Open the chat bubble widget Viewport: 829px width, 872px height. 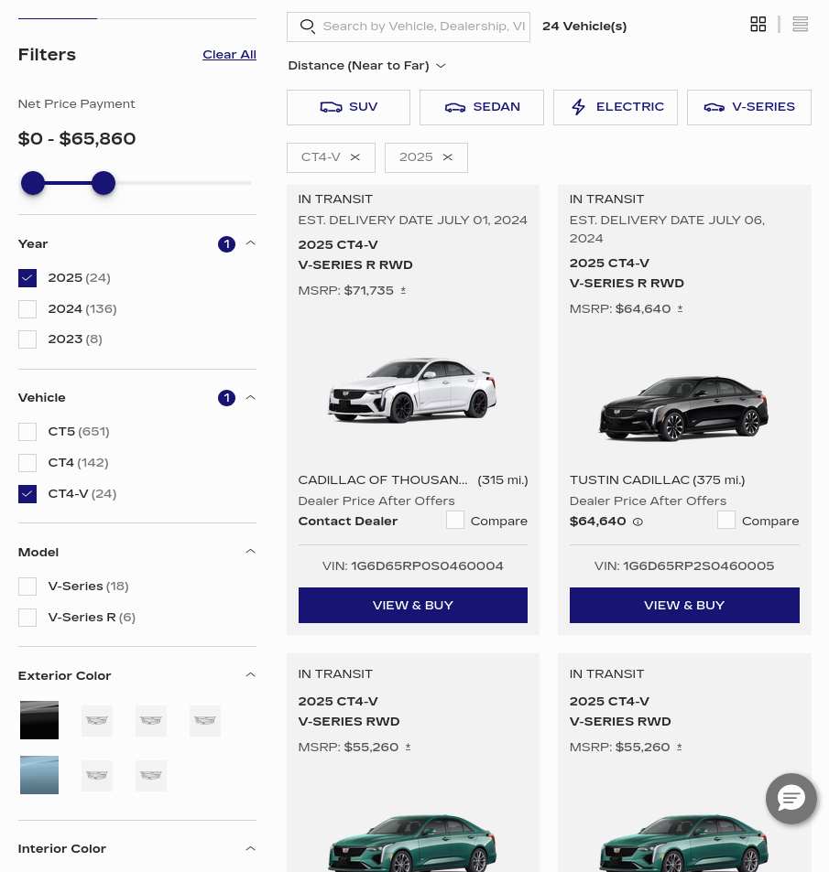coord(791,799)
